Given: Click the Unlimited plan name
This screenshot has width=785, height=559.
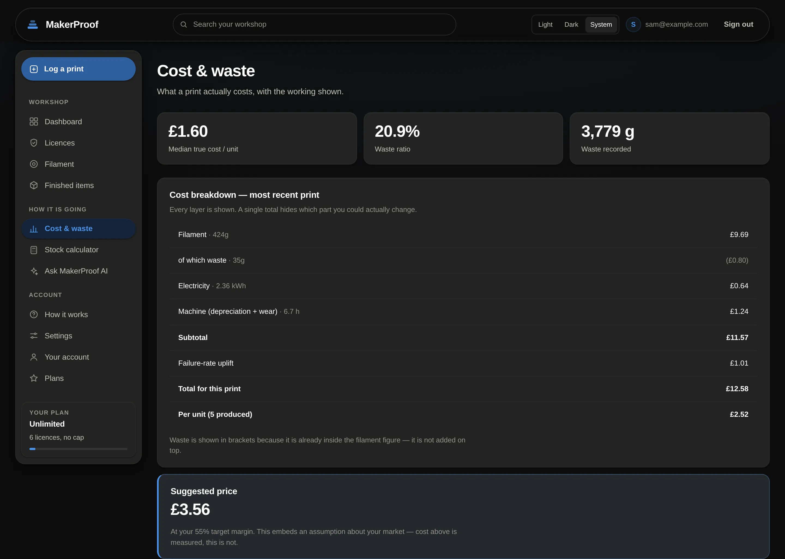Looking at the screenshot, I should pos(47,424).
